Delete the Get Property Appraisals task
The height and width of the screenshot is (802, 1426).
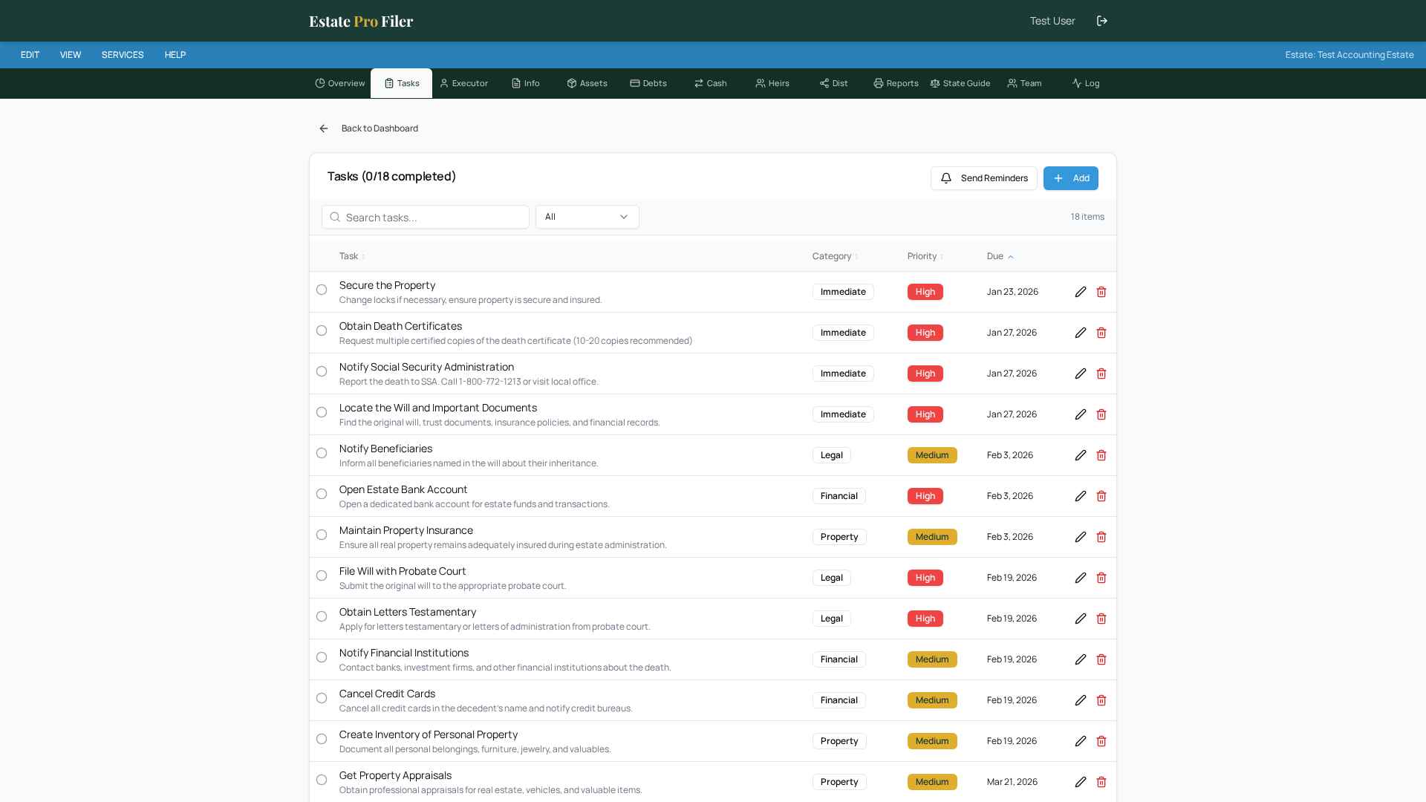[x=1101, y=782]
